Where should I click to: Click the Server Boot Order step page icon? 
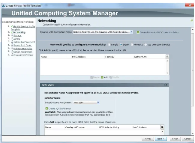(12, 45)
